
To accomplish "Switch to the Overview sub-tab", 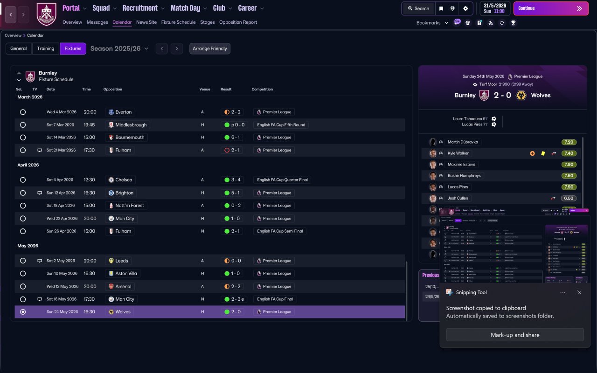I will [72, 22].
